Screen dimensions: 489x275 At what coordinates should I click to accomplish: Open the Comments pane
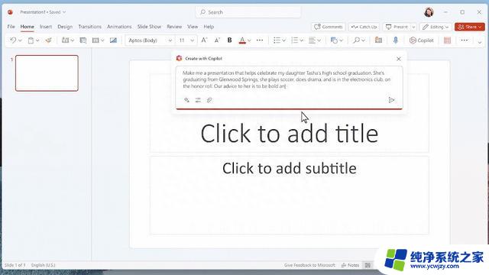[x=328, y=27]
